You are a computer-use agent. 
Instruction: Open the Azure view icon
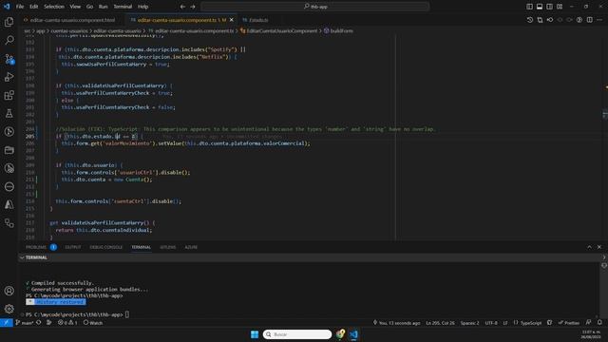pyautogui.click(x=9, y=204)
